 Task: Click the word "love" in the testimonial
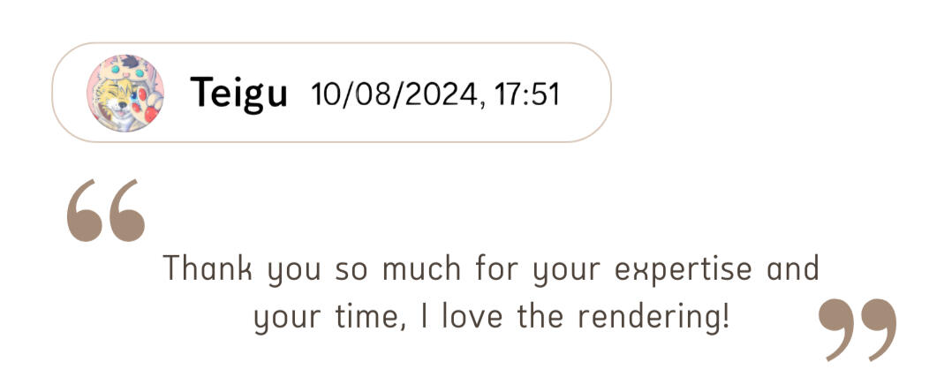point(475,315)
